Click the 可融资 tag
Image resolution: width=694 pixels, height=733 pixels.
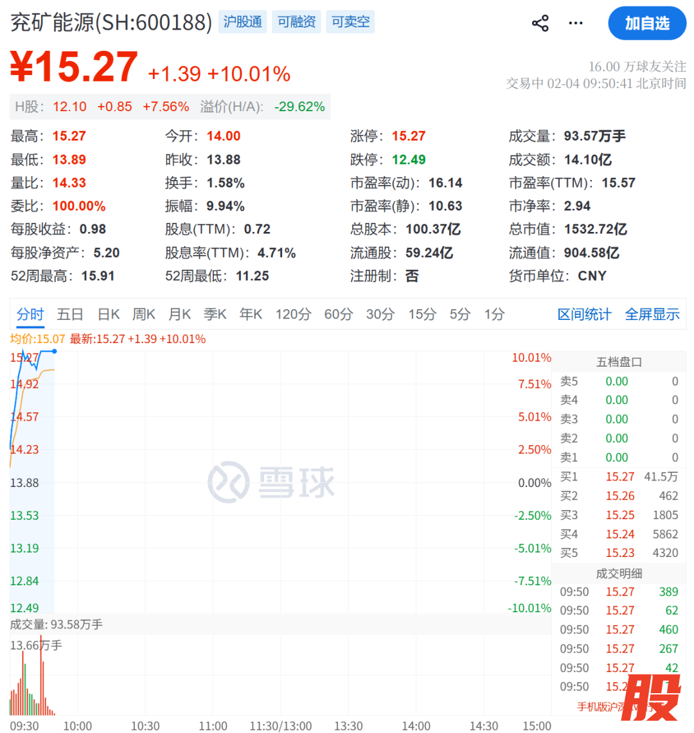tap(297, 22)
